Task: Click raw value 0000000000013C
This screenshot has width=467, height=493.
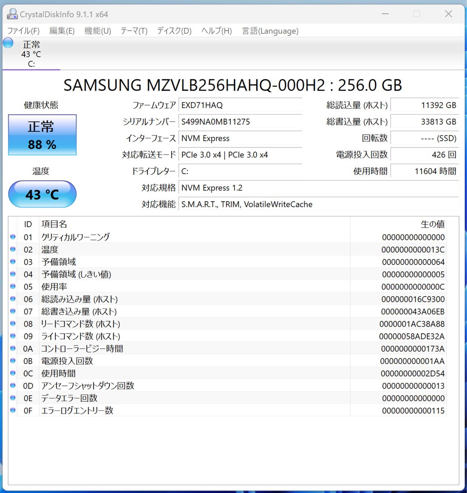Action: click(413, 249)
